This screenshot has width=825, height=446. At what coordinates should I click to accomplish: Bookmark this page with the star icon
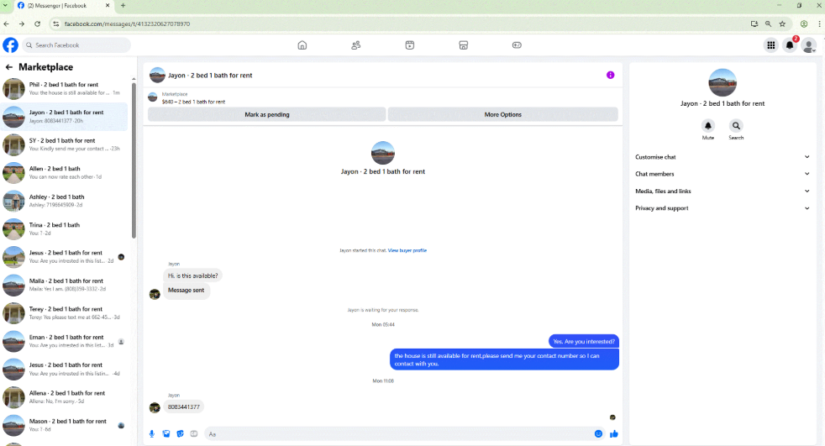pos(782,24)
